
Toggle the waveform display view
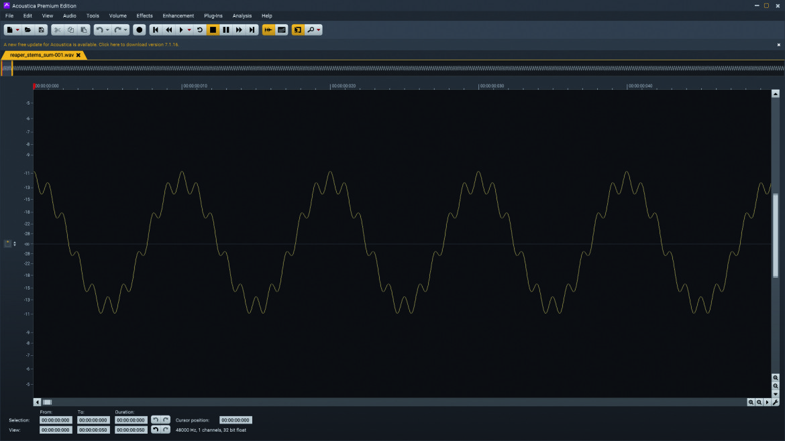point(268,30)
